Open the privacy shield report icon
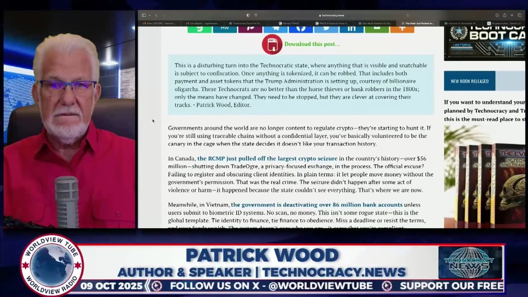Viewport: 528px width, 297px height. click(248, 15)
